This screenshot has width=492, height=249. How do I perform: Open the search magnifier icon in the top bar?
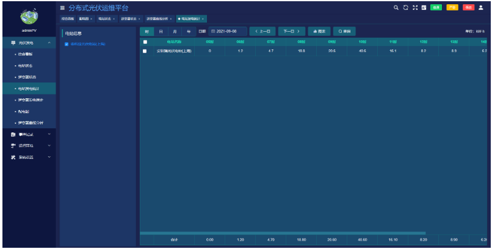tap(396, 8)
